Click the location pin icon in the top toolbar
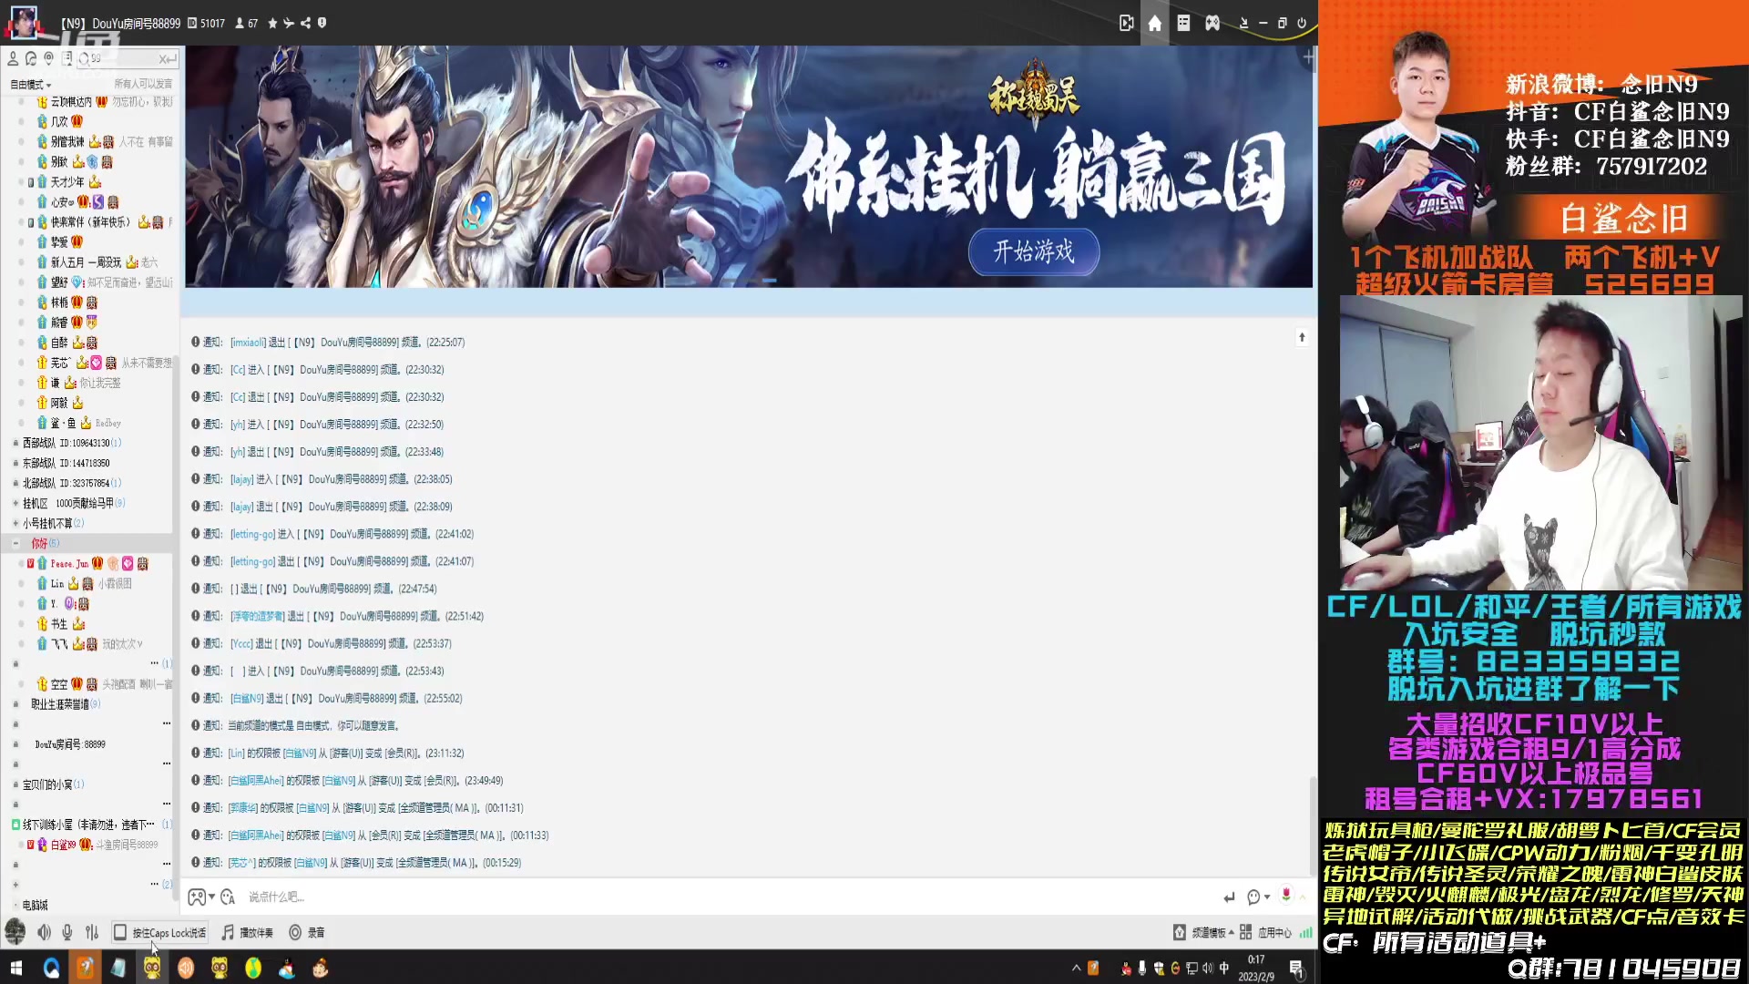The height and width of the screenshot is (984, 1749). (48, 58)
